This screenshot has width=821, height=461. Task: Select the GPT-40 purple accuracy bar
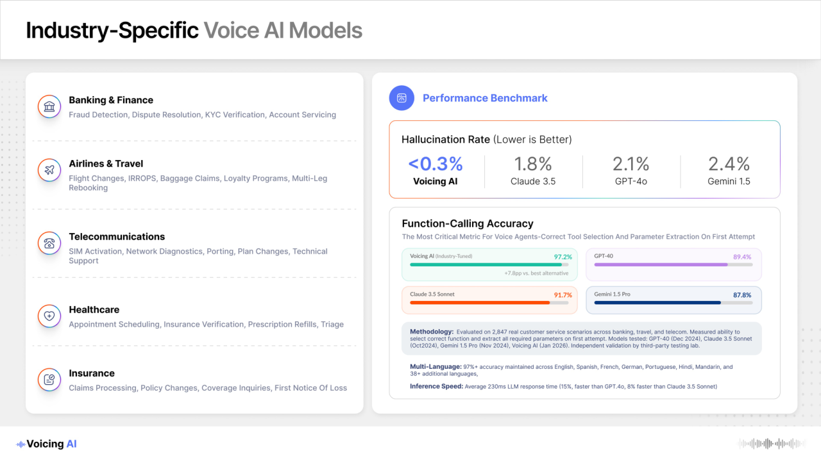(673, 264)
